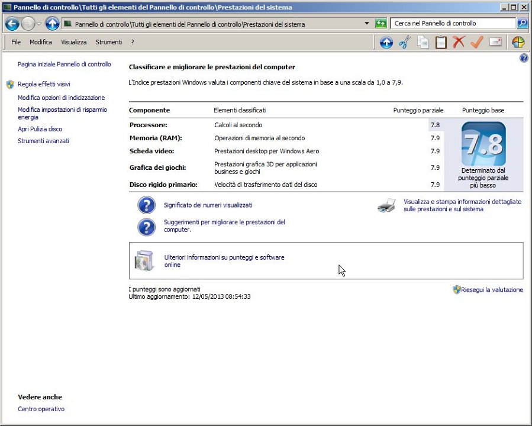Select the Disco rigido primario row label
Screen dimensions: 532x426
pyautogui.click(x=163, y=185)
